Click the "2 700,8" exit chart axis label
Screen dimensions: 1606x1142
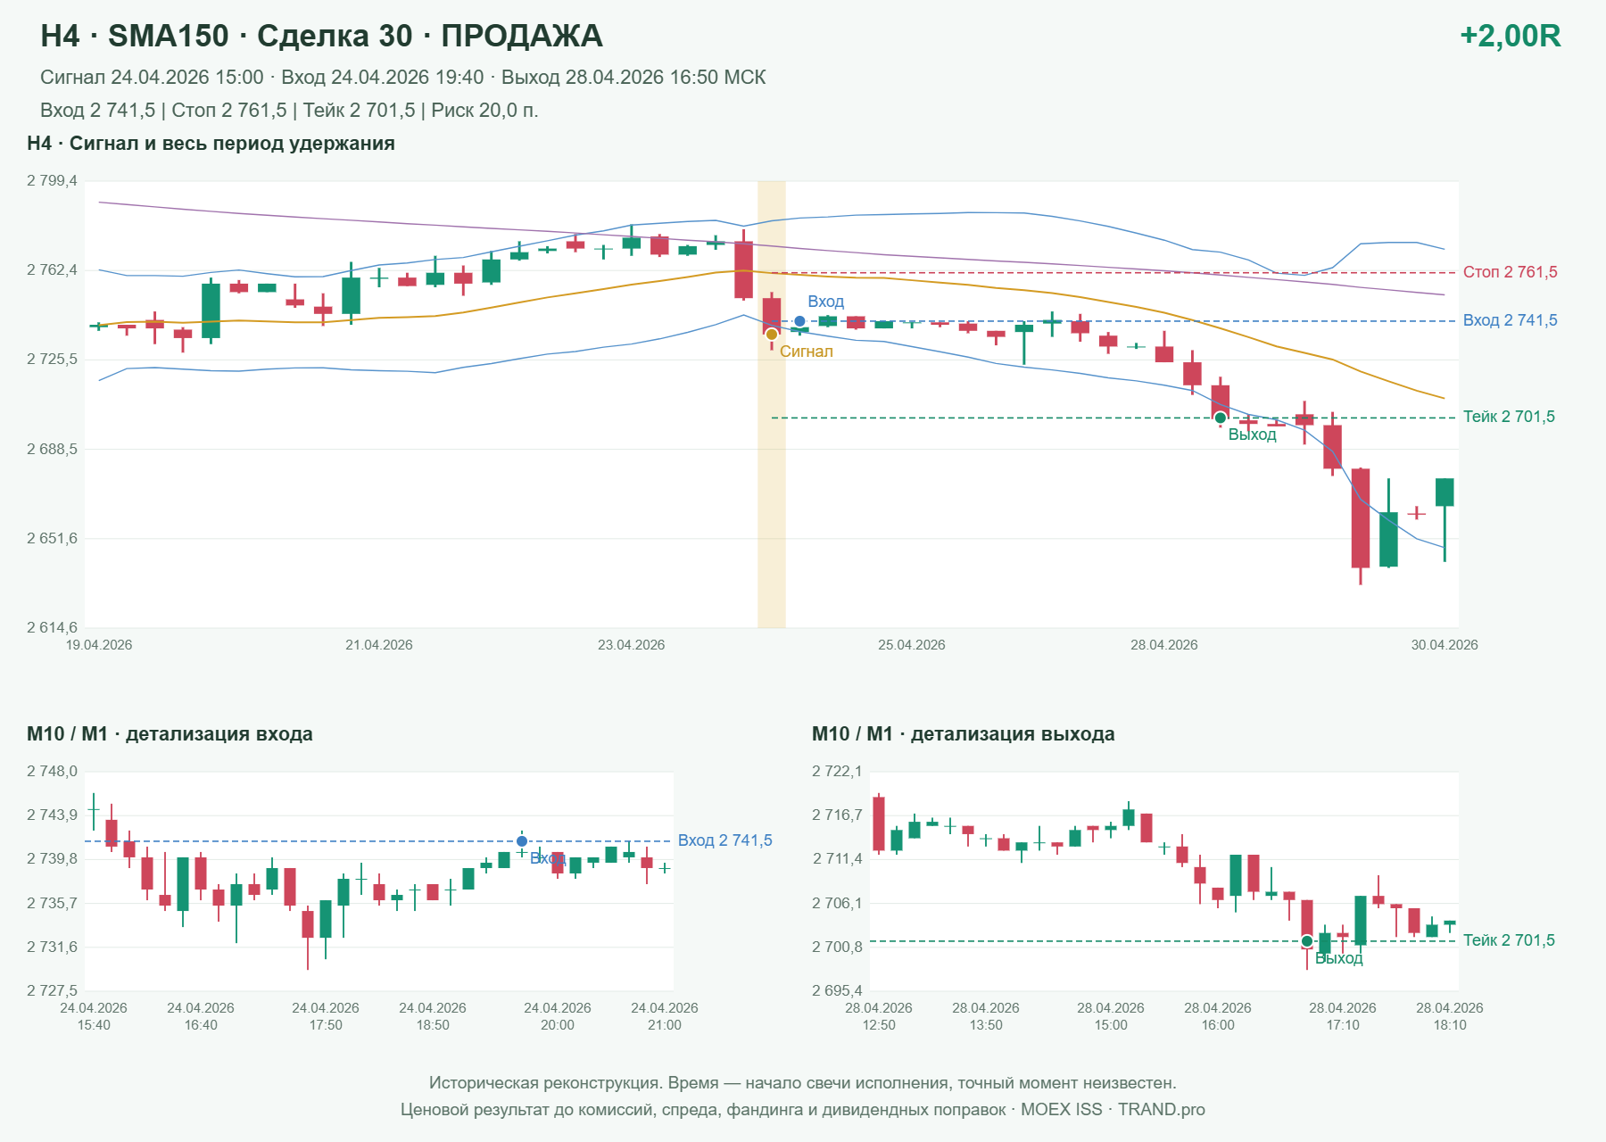(x=837, y=948)
